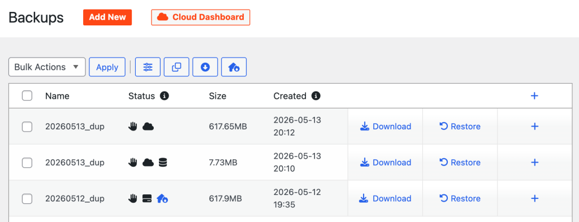Click the Add New button
Viewport: 579px width, 222px height.
107,18
